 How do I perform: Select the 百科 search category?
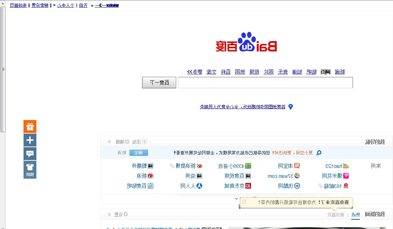[226, 72]
